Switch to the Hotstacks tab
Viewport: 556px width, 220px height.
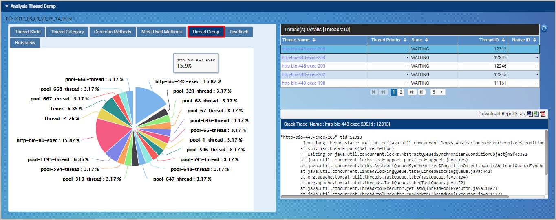coord(25,43)
